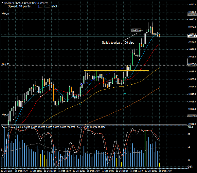Click the 10400.0 alert price tag
Screen dimensions: 197x173
pos(192,65)
